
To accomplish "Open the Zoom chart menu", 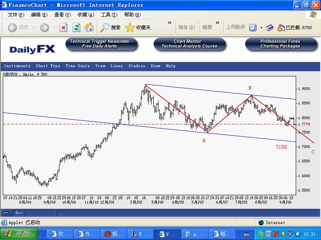I will point(155,66).
